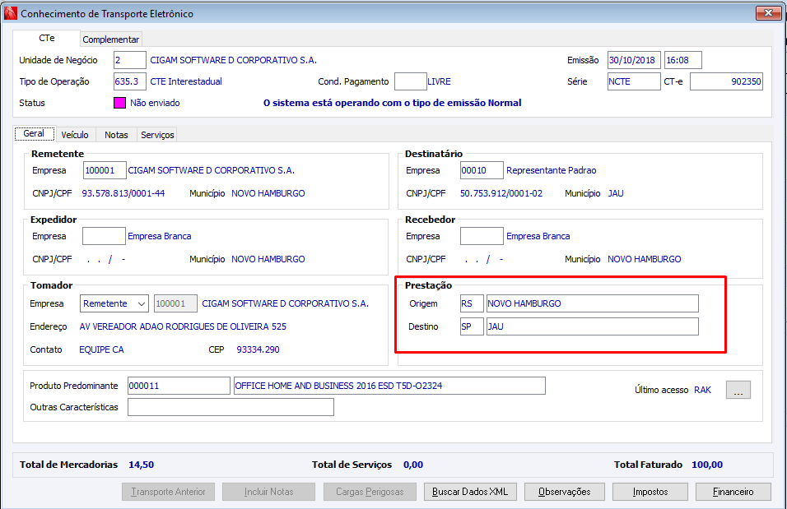Switch to the Complementar tab
Screen dimensions: 787x509
110,39
